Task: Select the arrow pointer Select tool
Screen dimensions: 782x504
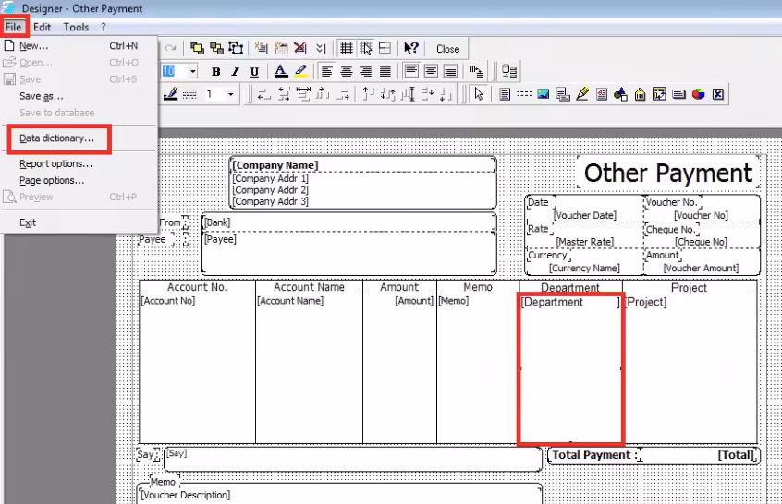Action: coord(479,94)
